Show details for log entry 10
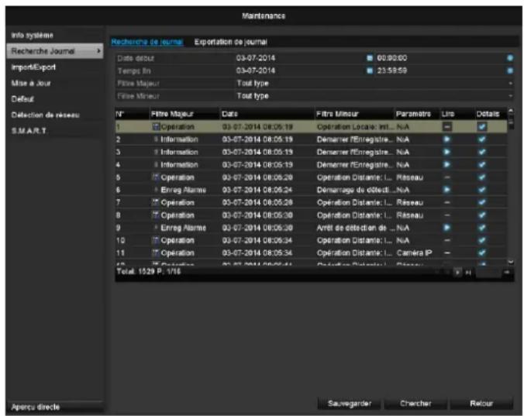This screenshot has width=524, height=416. [482, 240]
